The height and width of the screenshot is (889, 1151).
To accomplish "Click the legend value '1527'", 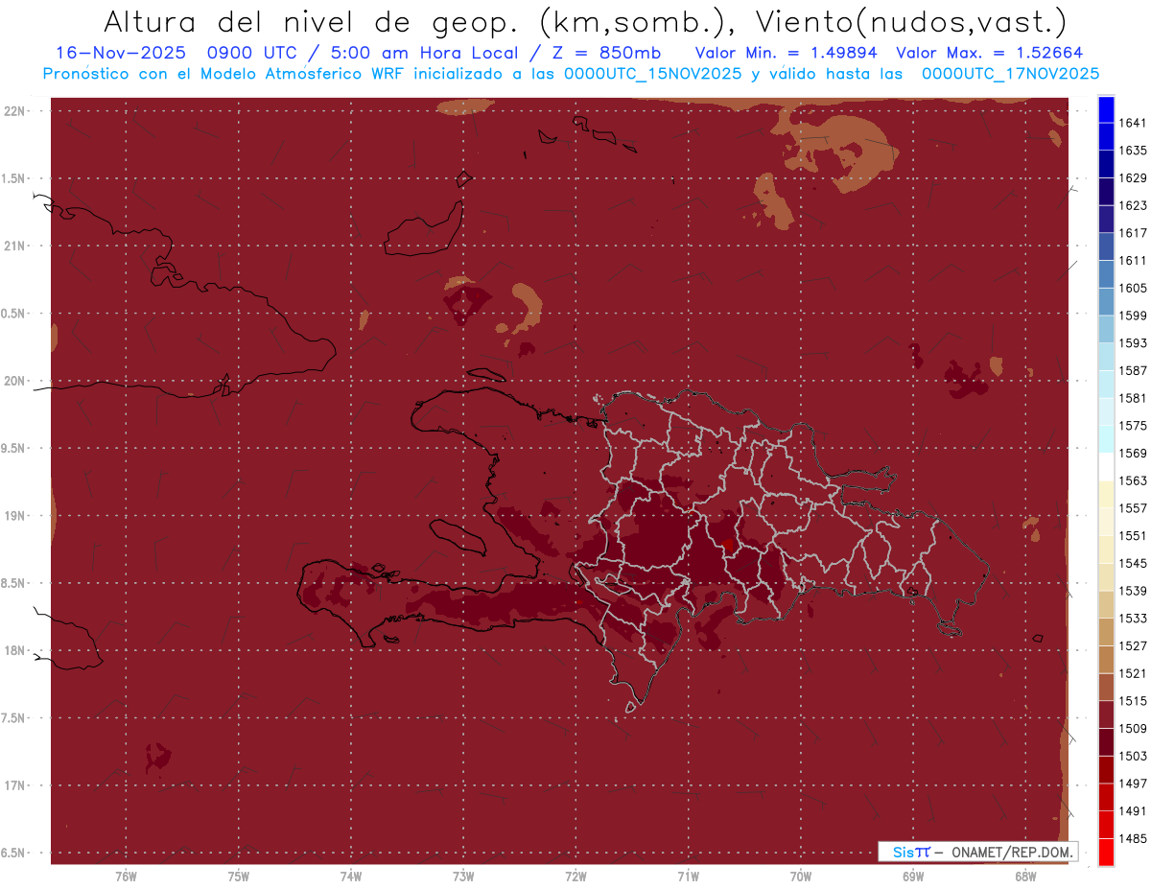I will click(1133, 645).
